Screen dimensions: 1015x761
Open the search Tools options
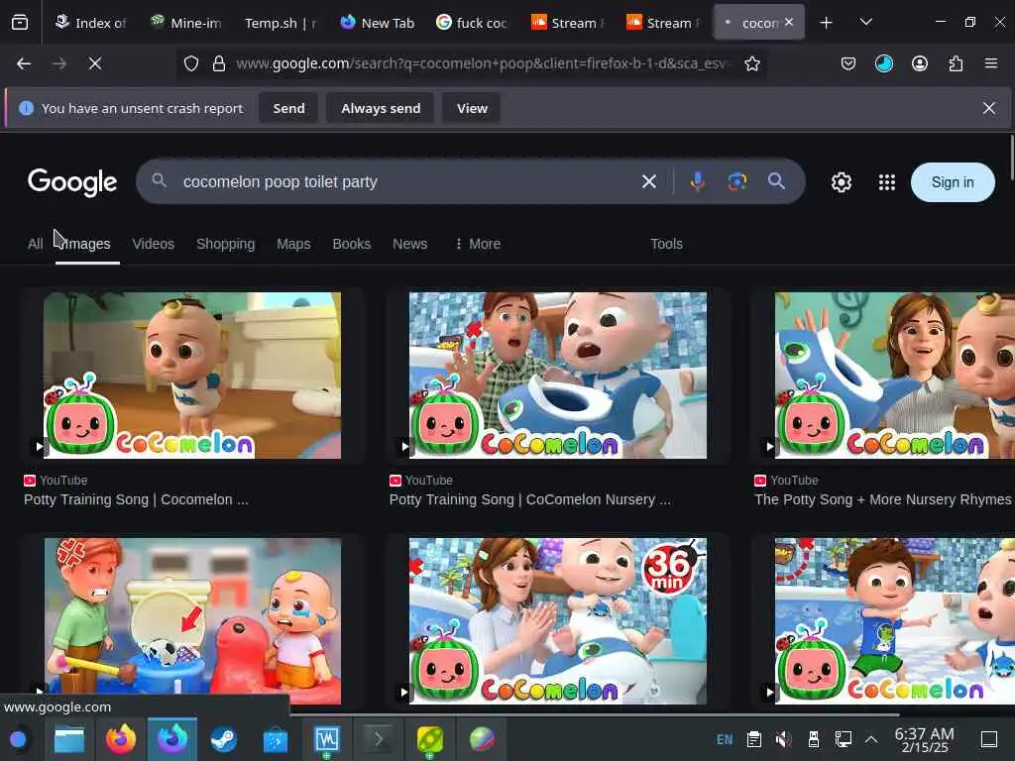pos(666,244)
